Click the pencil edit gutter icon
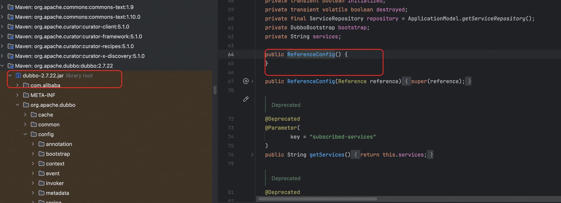 click(246, 99)
